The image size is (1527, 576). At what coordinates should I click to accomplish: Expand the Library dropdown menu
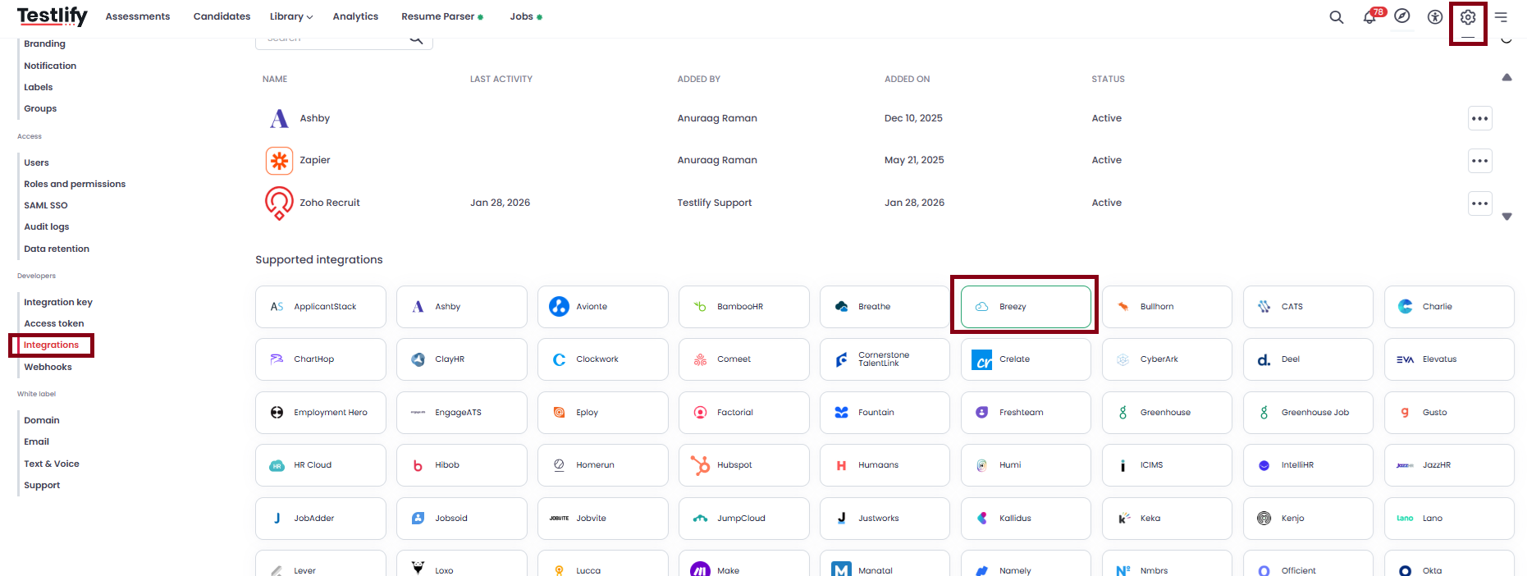tap(291, 16)
